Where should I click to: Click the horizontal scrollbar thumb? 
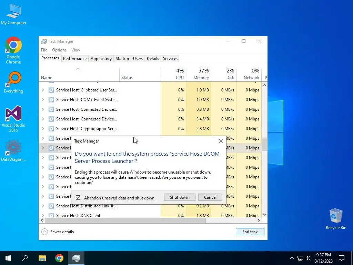(125, 220)
